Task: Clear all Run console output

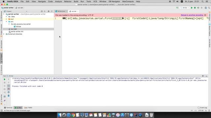Action: pyautogui.click(x=9, y=96)
